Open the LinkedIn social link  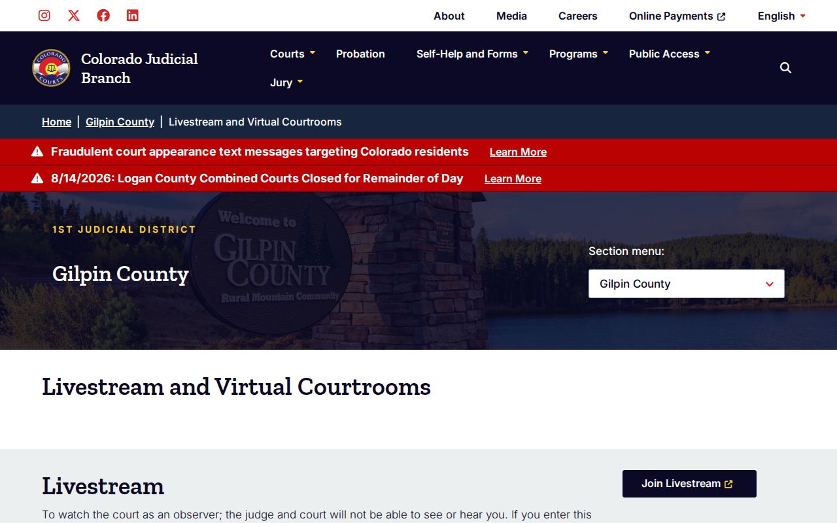133,16
